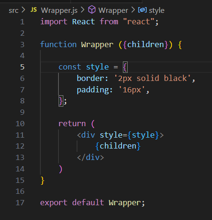The width and height of the screenshot is (212, 220).
Task: Click the 'export' keyword on line 17
Action: pos(54,203)
